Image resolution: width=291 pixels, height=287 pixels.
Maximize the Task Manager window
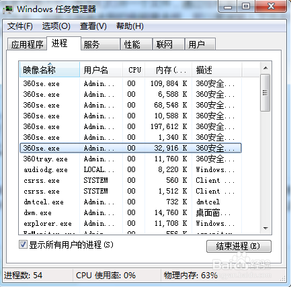(x=246, y=7)
